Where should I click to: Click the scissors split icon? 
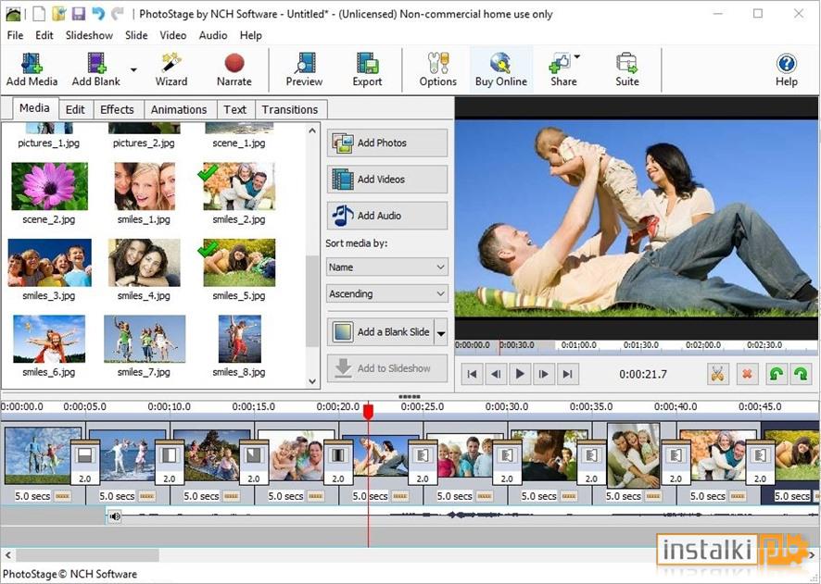(x=717, y=374)
